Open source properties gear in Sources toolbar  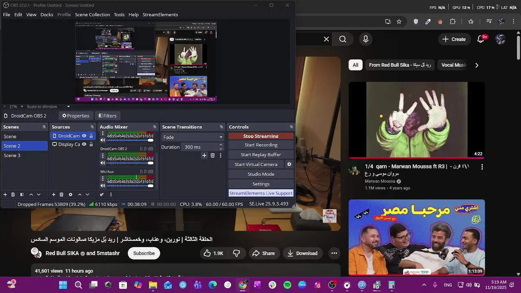coord(70,195)
